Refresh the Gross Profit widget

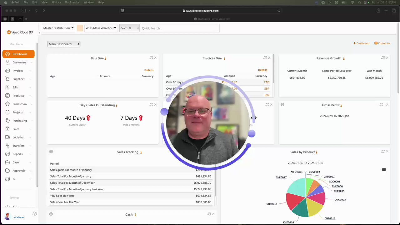pos(381,105)
